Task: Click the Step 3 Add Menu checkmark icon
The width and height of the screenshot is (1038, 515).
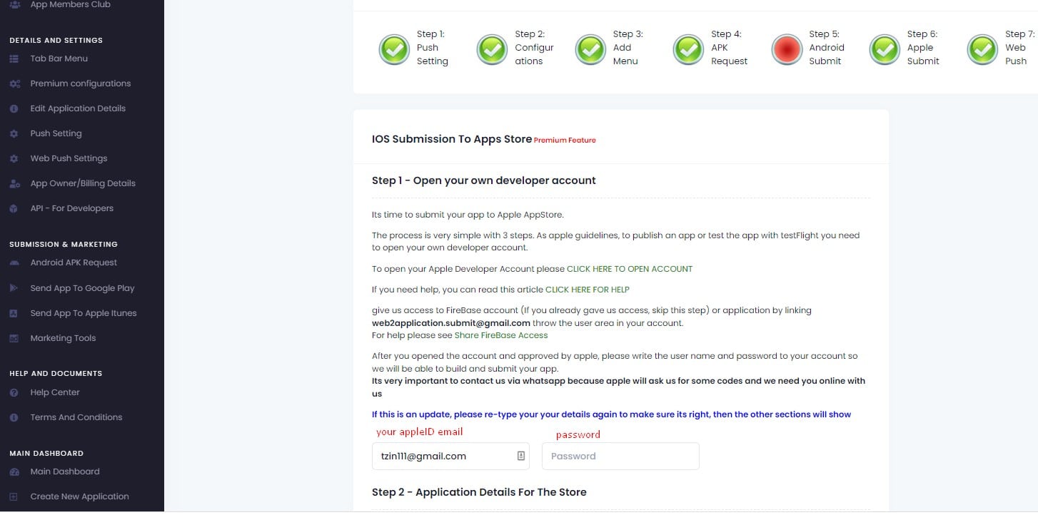Action: (x=590, y=49)
